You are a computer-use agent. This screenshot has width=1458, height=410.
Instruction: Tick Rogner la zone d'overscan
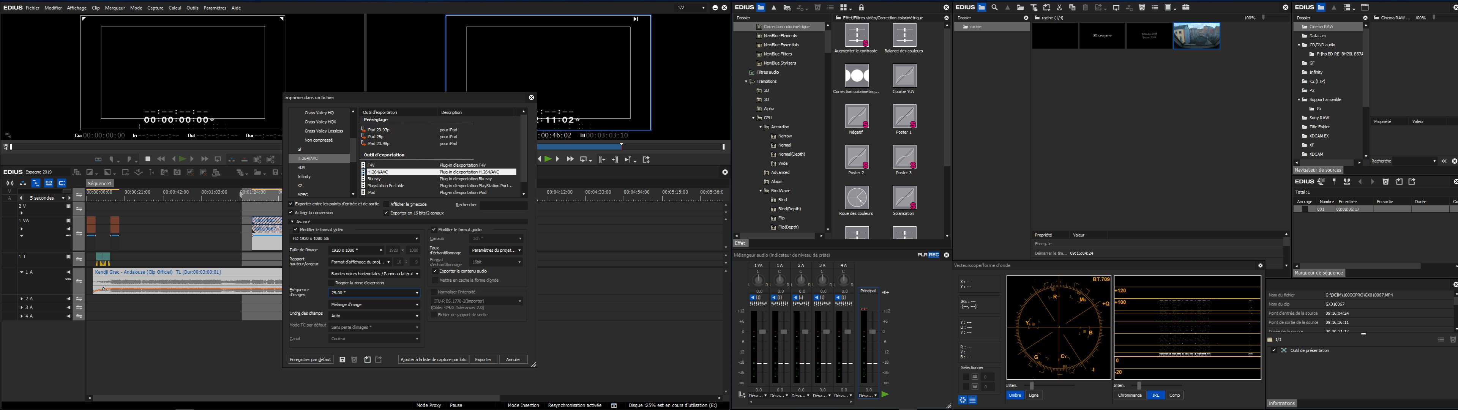(x=332, y=282)
